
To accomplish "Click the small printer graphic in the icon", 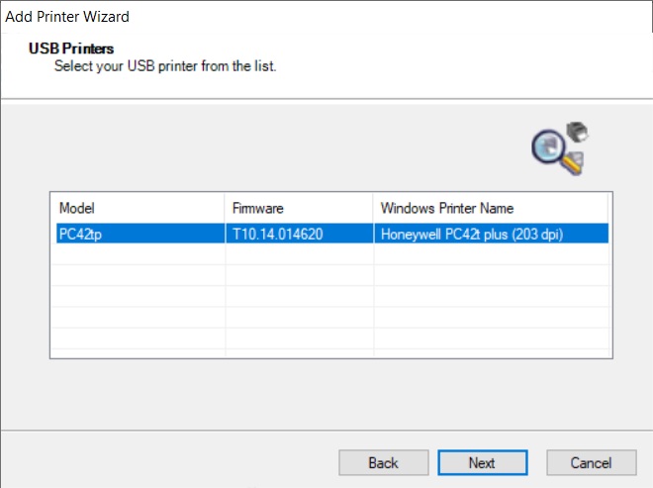I will click(577, 132).
